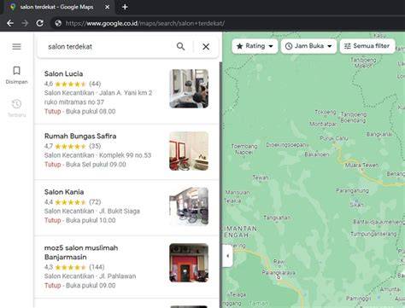Click the site info globe icon
This screenshot has height=308, width=405.
[58, 23]
